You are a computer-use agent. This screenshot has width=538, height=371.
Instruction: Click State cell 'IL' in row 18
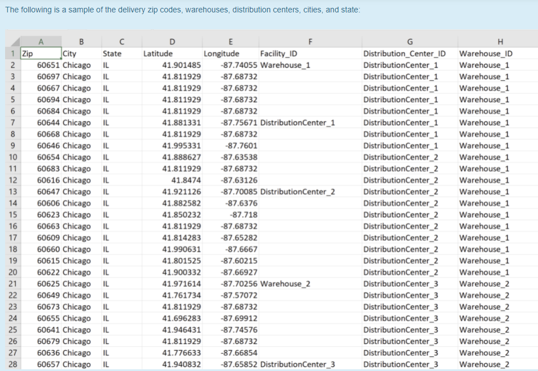[122, 249]
